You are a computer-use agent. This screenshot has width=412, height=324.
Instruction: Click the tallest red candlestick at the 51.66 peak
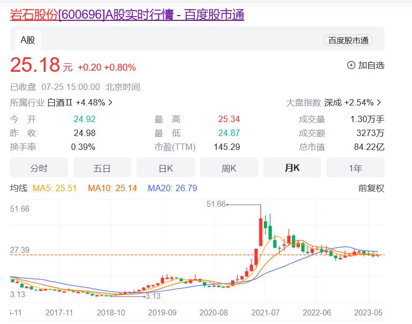pos(261,232)
